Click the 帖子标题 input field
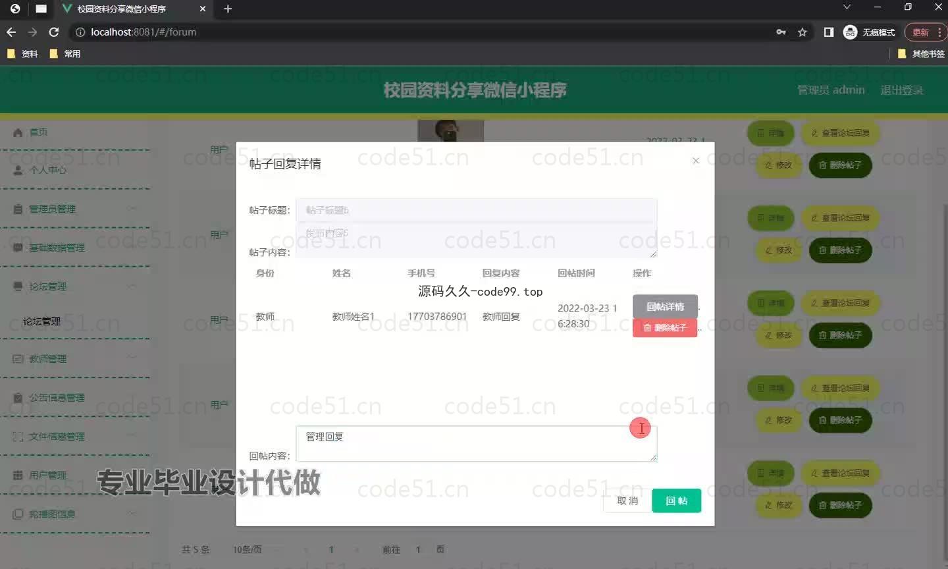The width and height of the screenshot is (948, 569). 476,210
